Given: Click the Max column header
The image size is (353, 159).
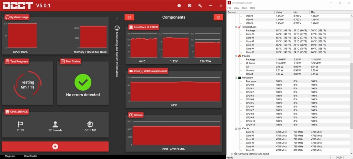Looking at the screenshot, I should (x=313, y=12).
